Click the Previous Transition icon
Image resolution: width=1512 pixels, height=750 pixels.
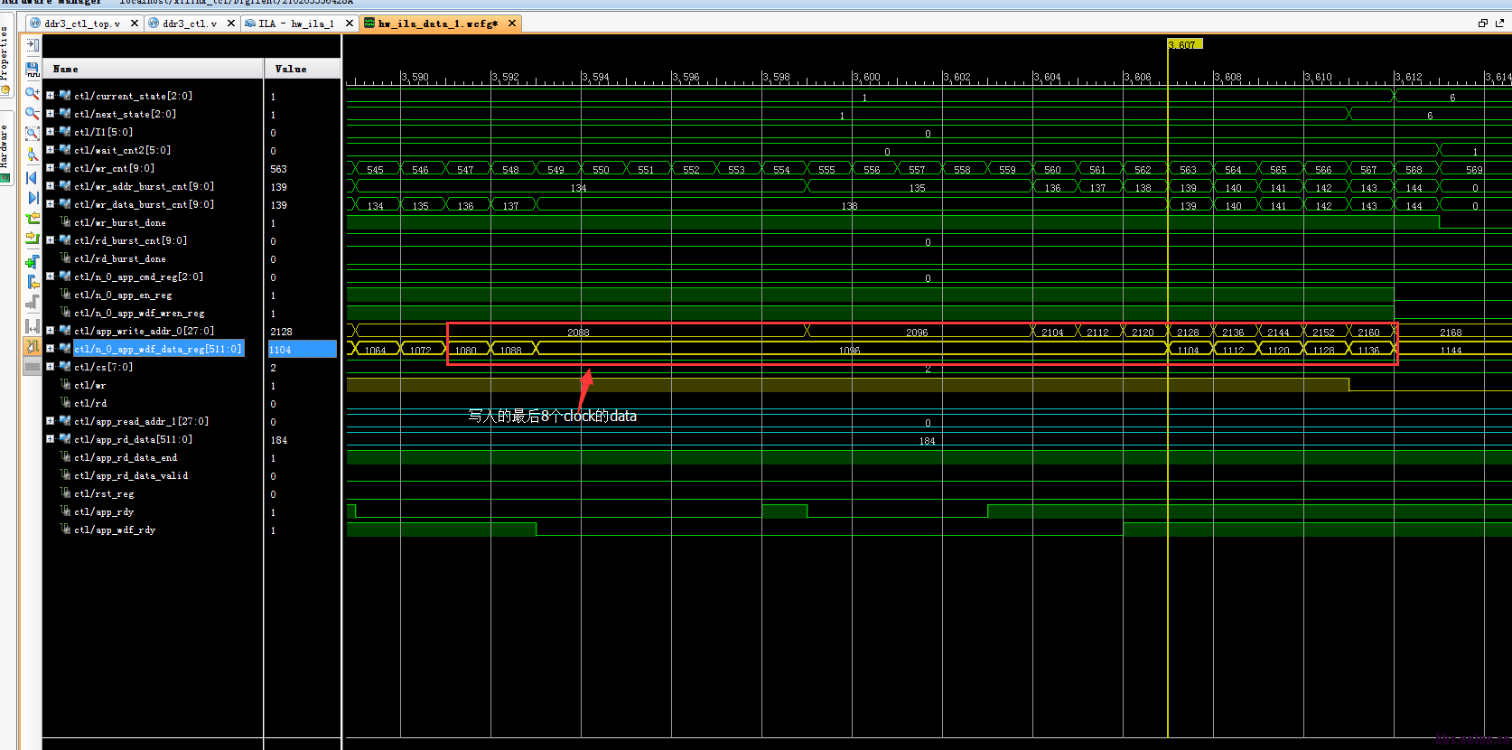point(33,218)
